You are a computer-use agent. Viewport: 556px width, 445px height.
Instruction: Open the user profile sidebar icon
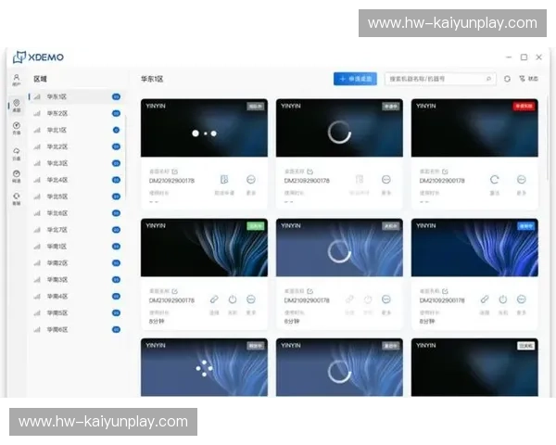17,80
